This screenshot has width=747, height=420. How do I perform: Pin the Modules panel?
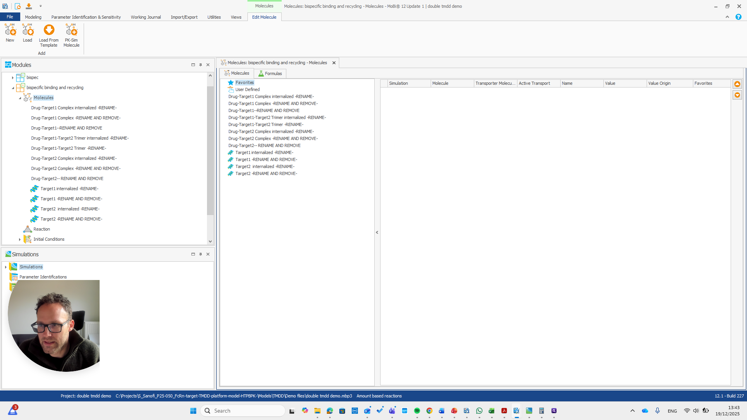(x=200, y=65)
